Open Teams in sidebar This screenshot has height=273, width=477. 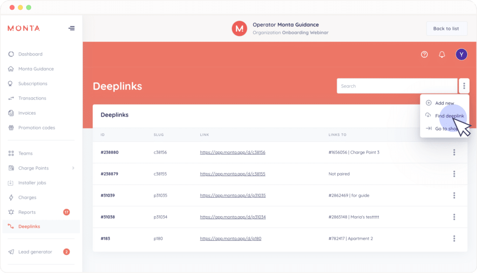[25, 153]
